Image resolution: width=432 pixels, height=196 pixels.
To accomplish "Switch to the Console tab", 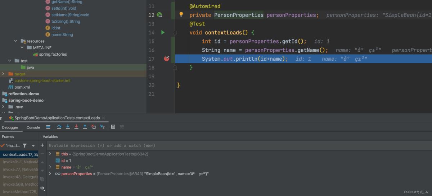I will [x=33, y=127].
